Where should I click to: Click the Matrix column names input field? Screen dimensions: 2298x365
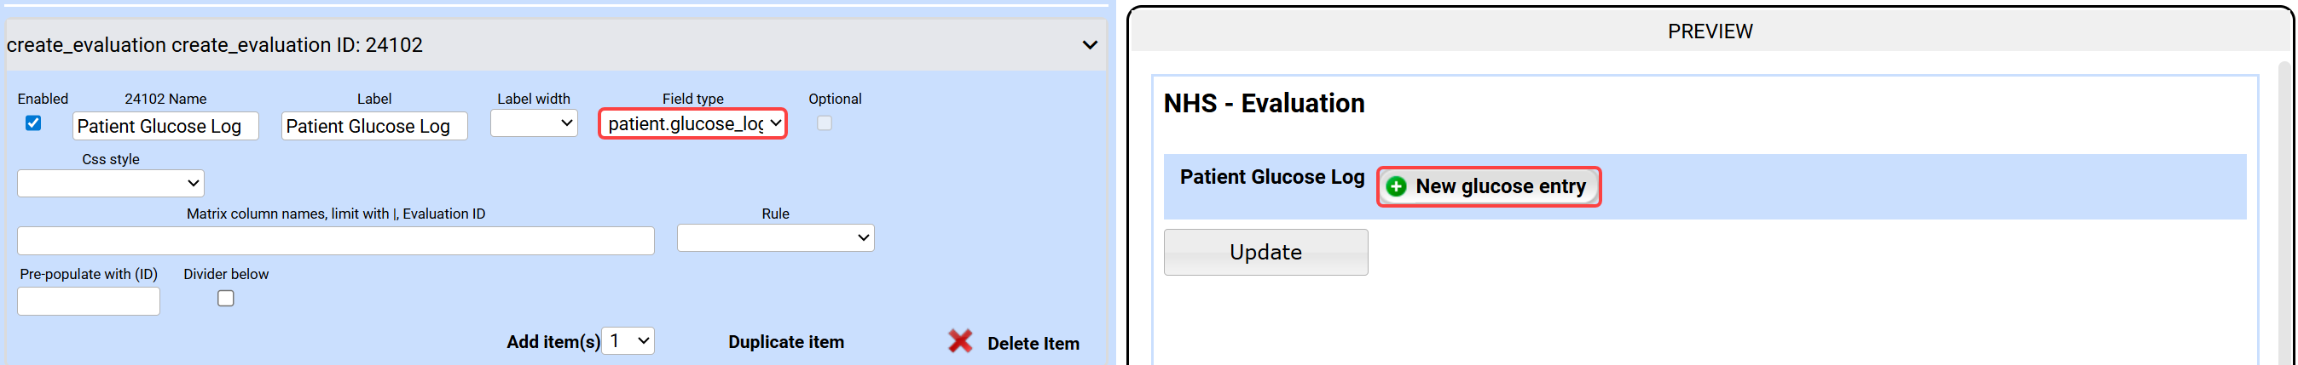click(335, 241)
